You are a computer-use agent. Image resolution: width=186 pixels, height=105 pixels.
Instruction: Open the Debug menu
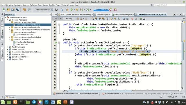coord(45,5)
